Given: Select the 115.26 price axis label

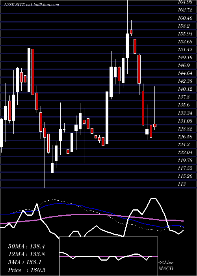Looking at the screenshot, I should pyautogui.click(x=185, y=176).
